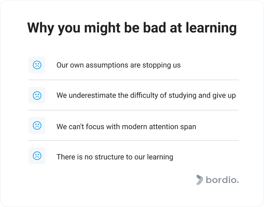Select "There is no structure to our learning"
The image size is (264, 207).
pyautogui.click(x=115, y=157)
